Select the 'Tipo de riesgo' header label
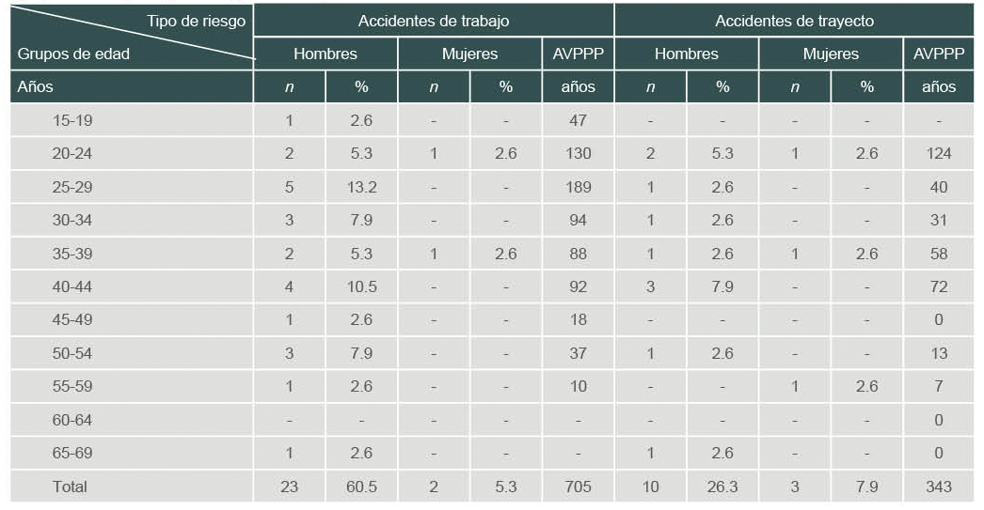984x510 pixels. click(x=196, y=21)
